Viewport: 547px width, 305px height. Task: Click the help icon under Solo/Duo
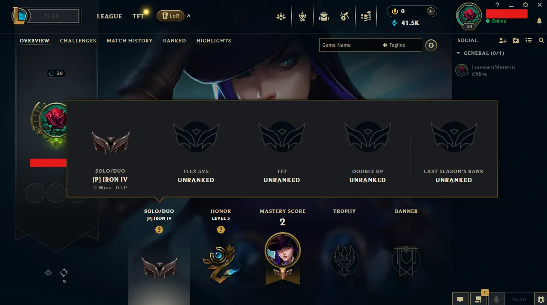pos(159,230)
